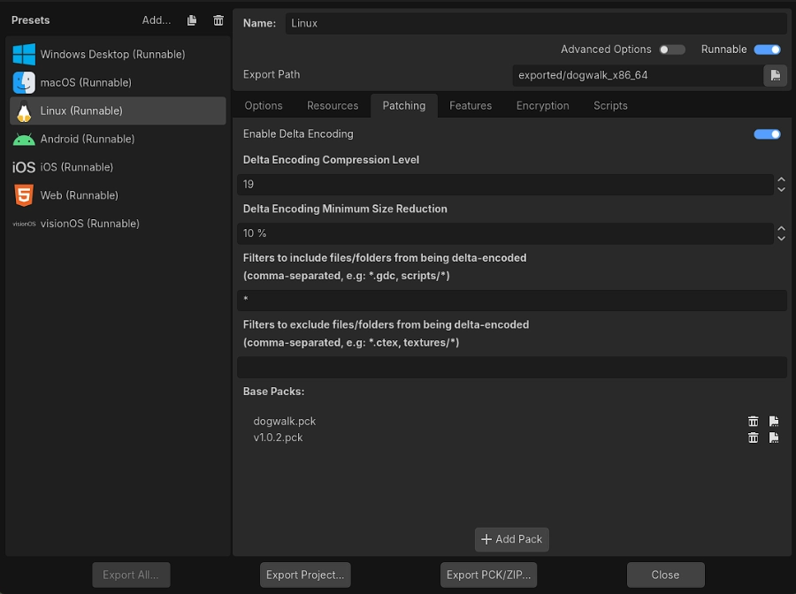The width and height of the screenshot is (796, 594).
Task: Open the Resources tab
Action: pos(333,105)
